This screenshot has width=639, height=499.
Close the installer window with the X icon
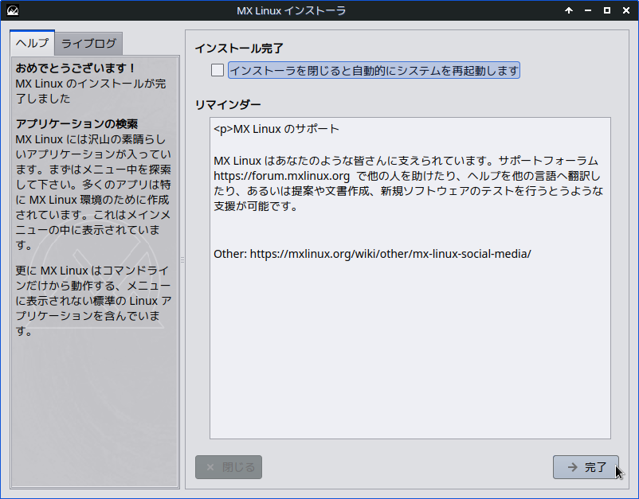click(x=626, y=10)
